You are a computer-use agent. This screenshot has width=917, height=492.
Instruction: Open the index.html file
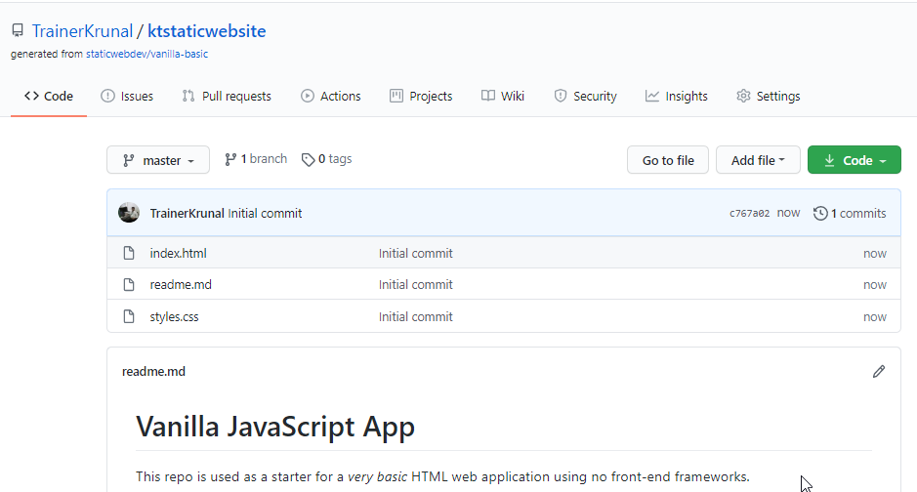tap(179, 253)
